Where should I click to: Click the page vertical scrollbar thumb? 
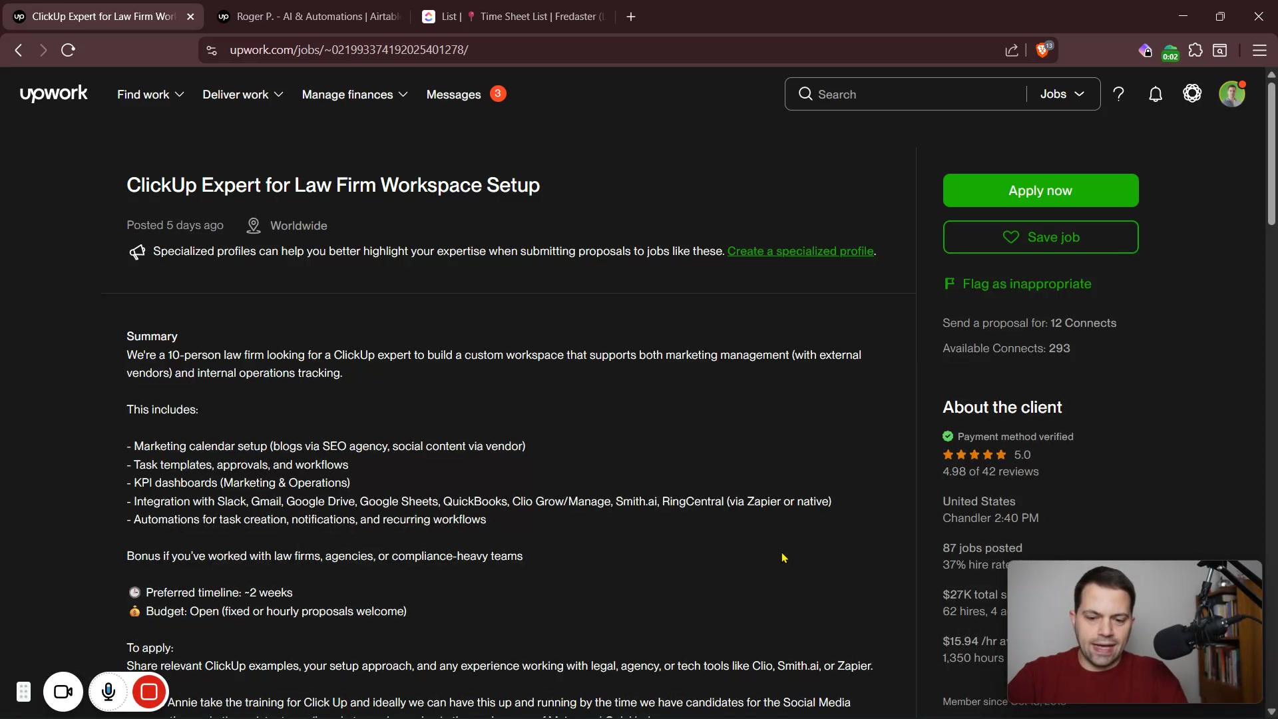coord(1271,153)
